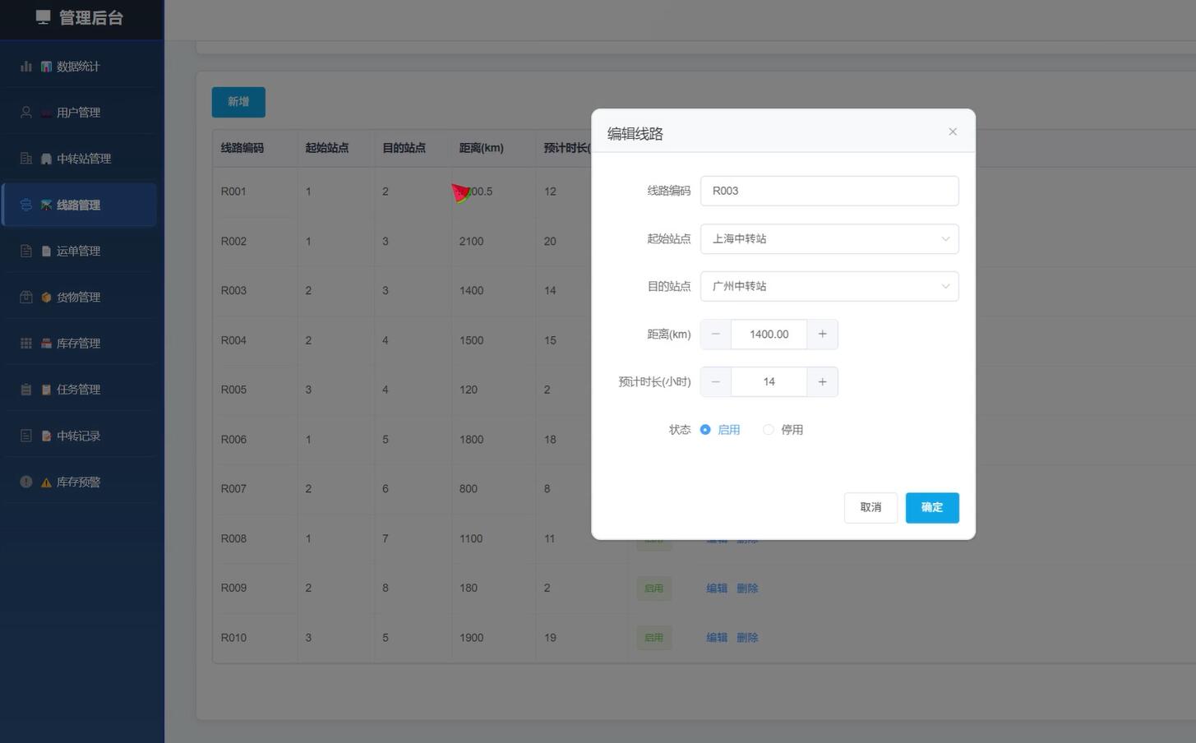This screenshot has width=1196, height=743.
Task: Open 数据统计 menu item
Action: pyautogui.click(x=79, y=67)
